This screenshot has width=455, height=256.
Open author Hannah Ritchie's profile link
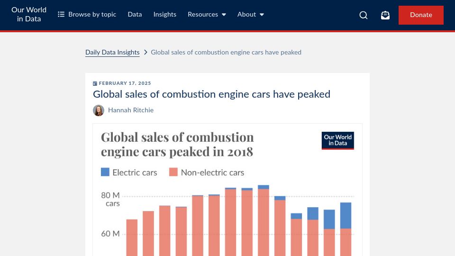(131, 110)
